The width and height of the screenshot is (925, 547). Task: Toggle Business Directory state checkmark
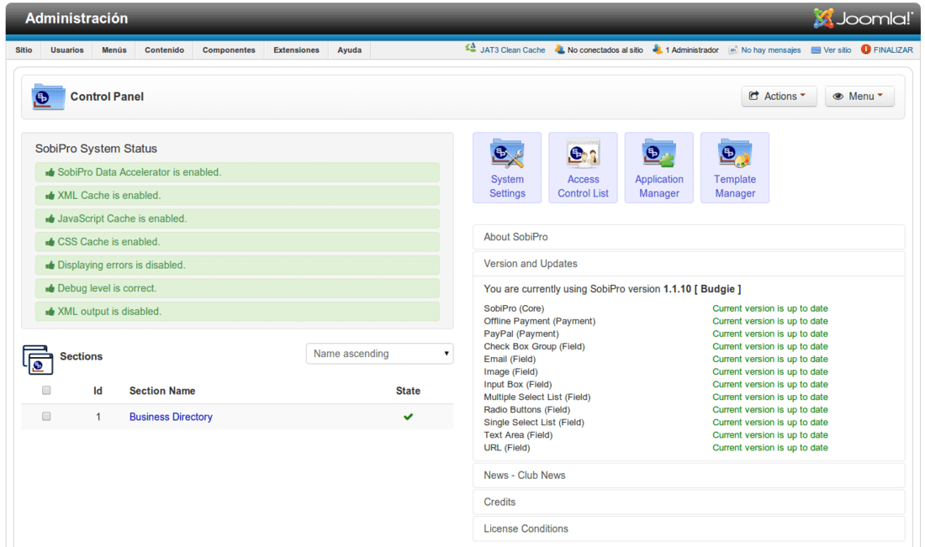pyautogui.click(x=408, y=417)
